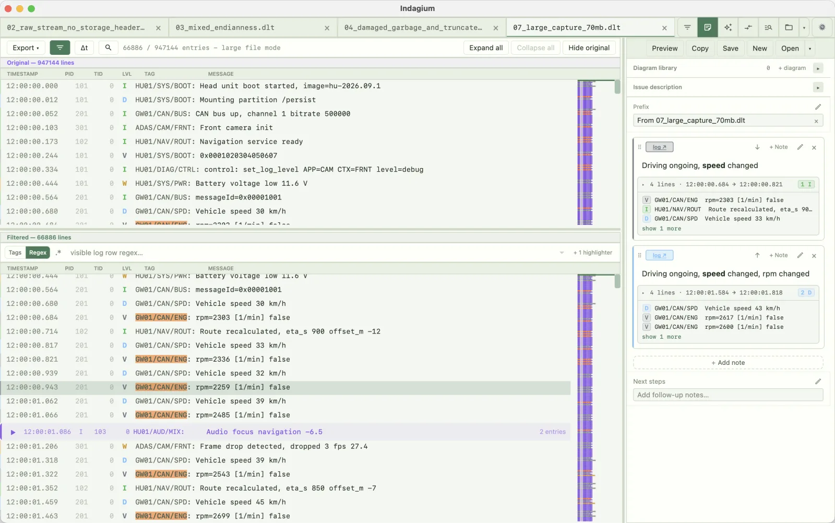Expand the Diagram library section

818,68
